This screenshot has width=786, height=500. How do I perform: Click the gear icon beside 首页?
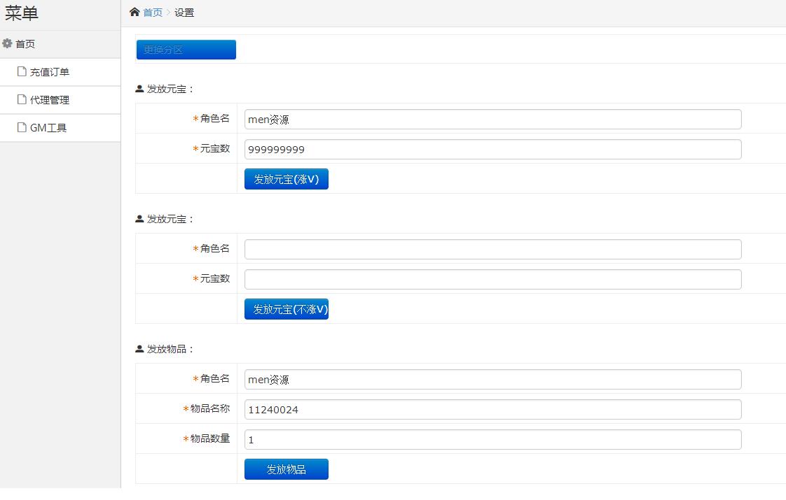coord(8,43)
